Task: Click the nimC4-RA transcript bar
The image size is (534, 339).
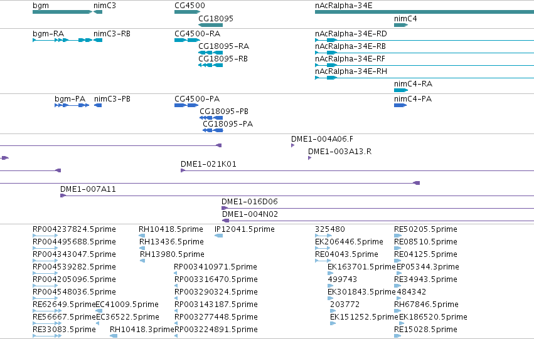Action: click(401, 90)
